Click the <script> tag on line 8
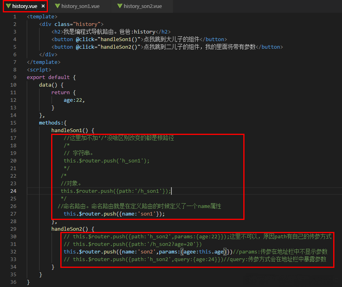Viewport: 342px width, 287px height. pos(39,70)
